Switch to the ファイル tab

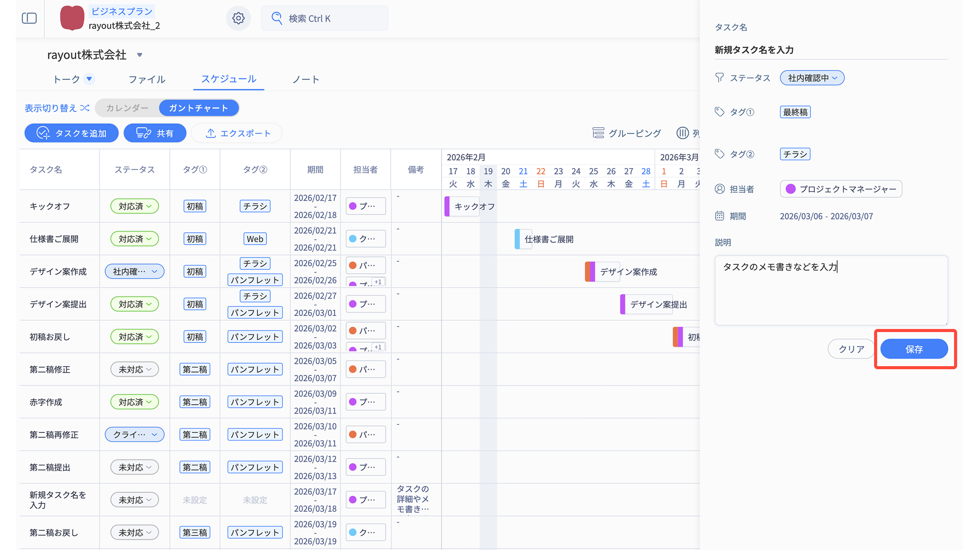(147, 79)
